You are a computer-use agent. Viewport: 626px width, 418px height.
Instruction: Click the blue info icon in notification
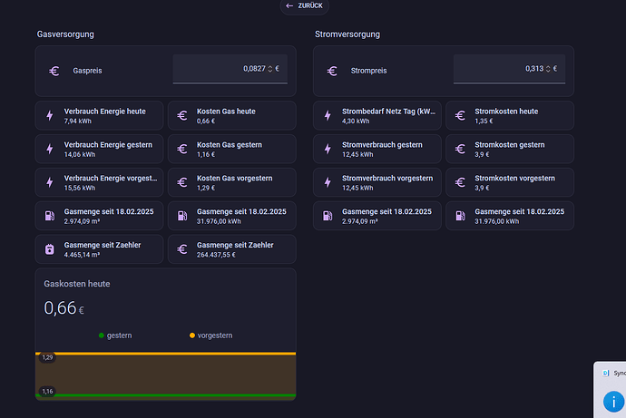(x=613, y=402)
